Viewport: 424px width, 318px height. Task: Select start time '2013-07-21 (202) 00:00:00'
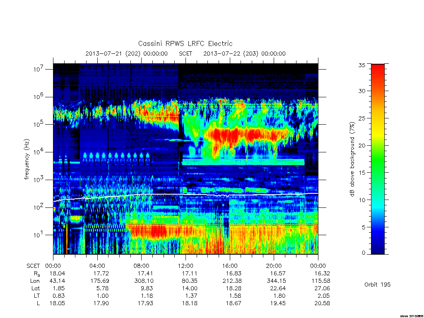[x=126, y=53]
